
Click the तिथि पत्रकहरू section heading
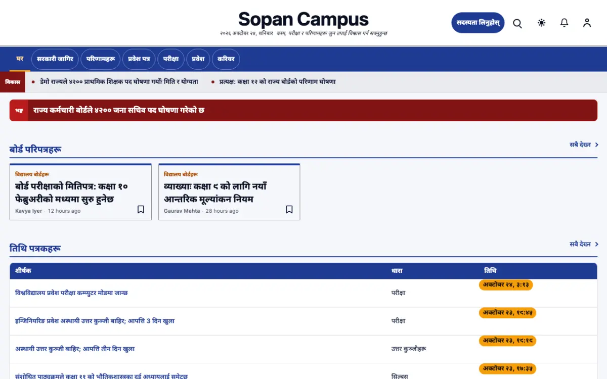[x=35, y=248]
